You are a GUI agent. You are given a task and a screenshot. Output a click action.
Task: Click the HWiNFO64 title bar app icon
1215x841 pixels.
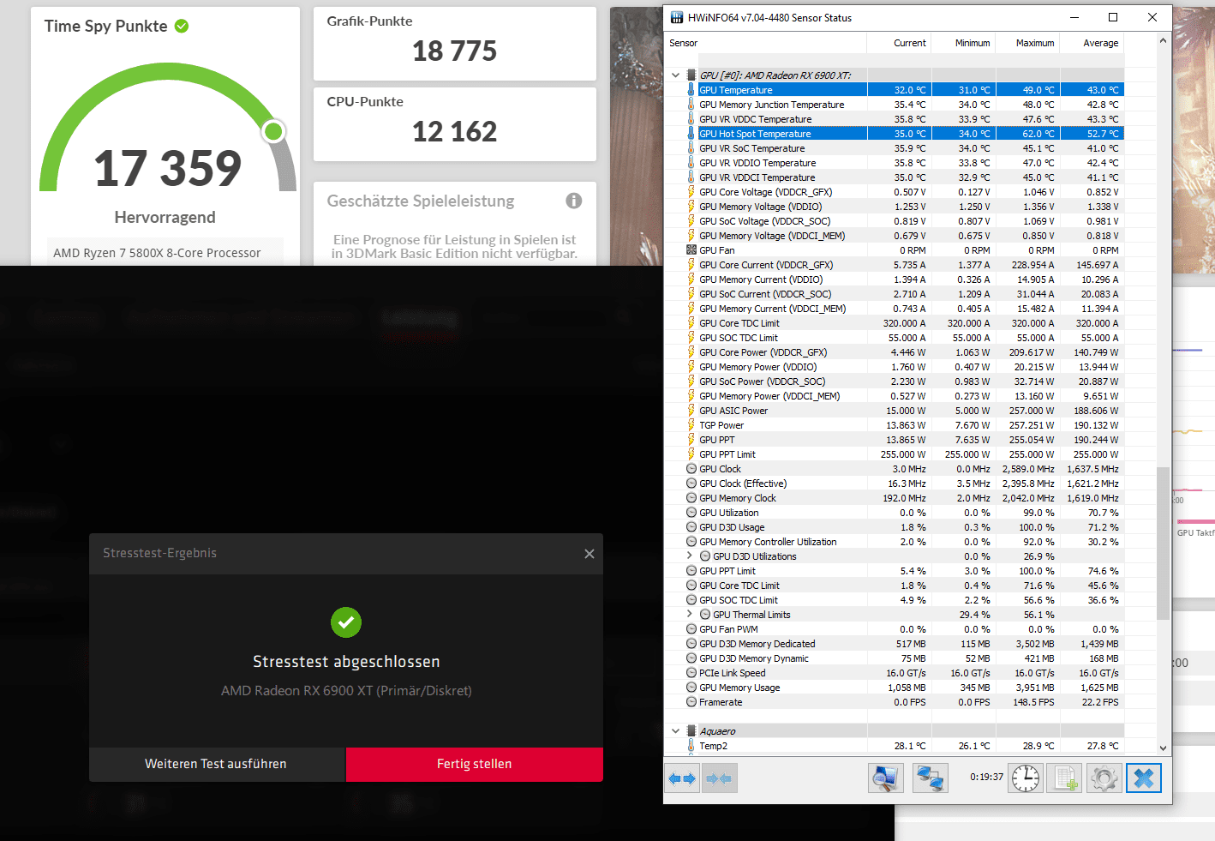pyautogui.click(x=677, y=17)
